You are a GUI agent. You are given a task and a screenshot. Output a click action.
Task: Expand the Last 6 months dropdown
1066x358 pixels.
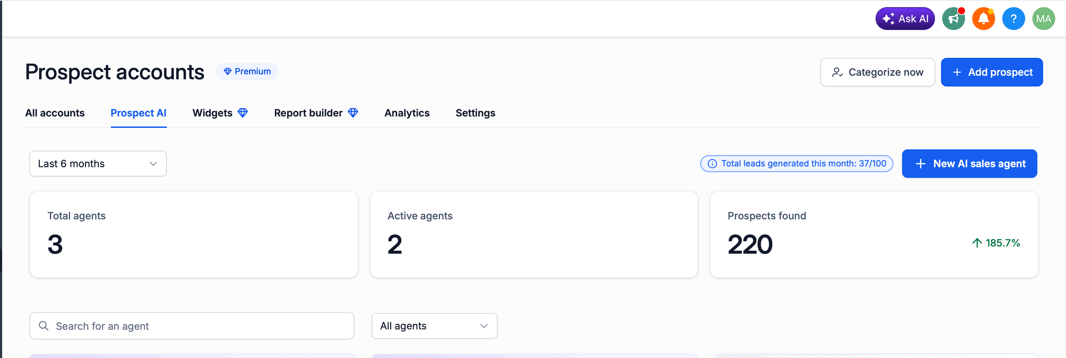click(98, 164)
